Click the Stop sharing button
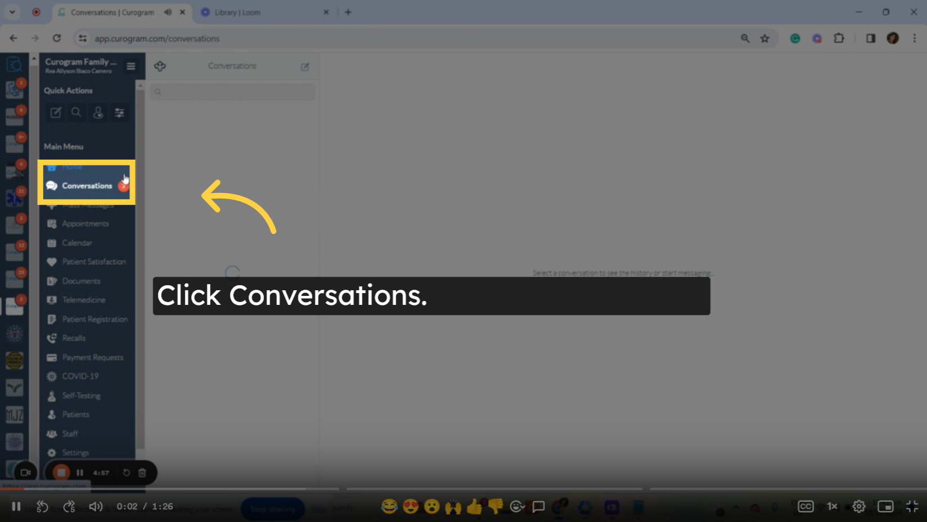 (272, 508)
